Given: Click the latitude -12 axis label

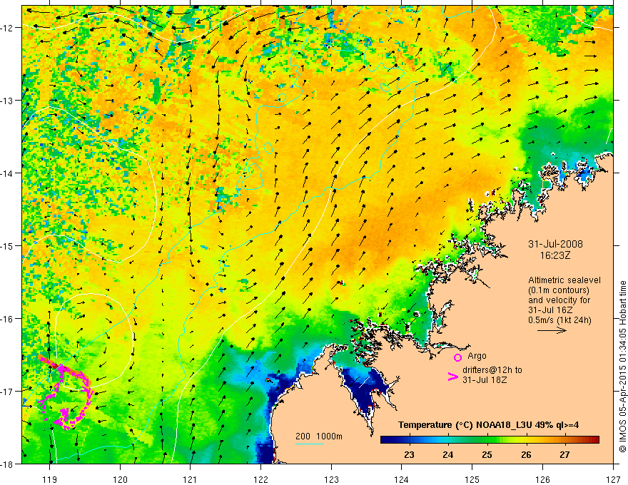Looking at the screenshot, I should 8,28.
